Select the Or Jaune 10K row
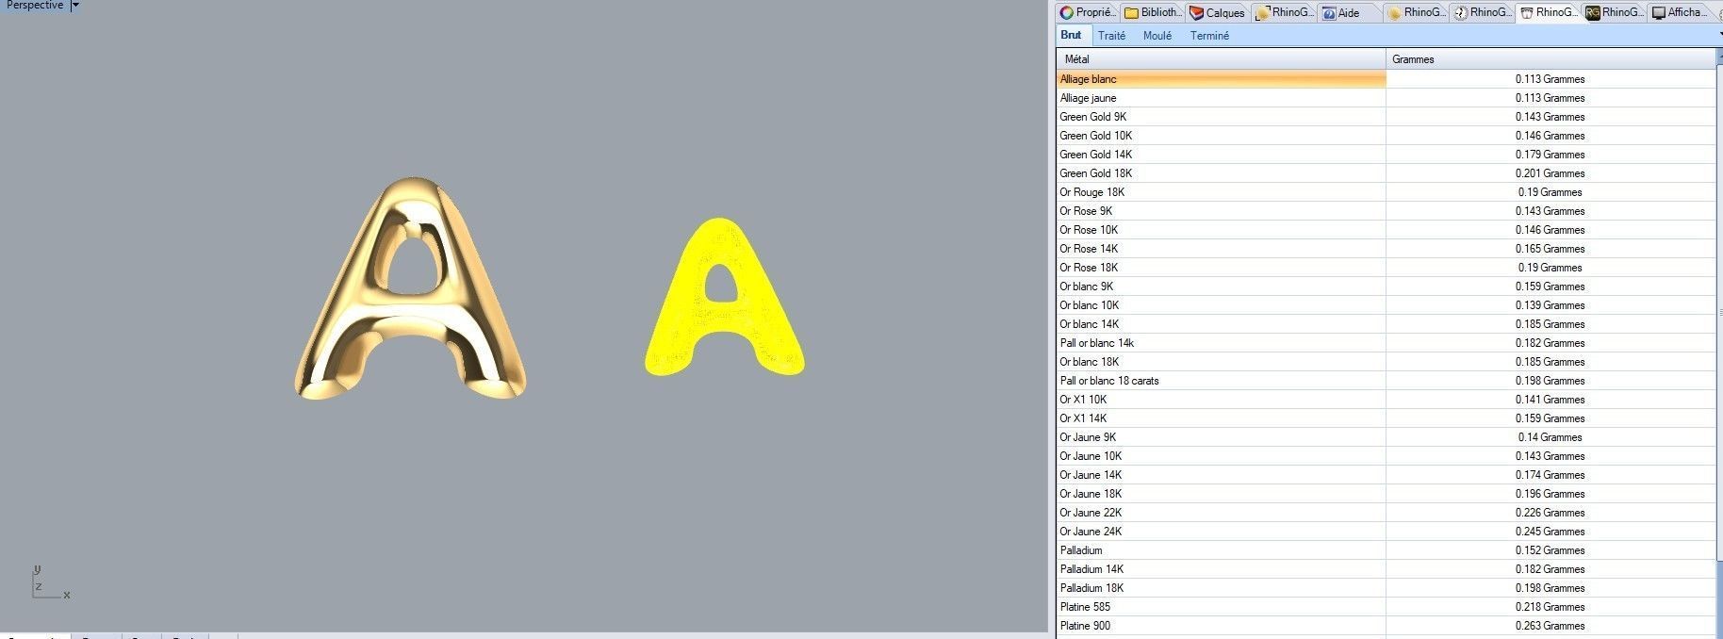The width and height of the screenshot is (1723, 639). tap(1386, 456)
